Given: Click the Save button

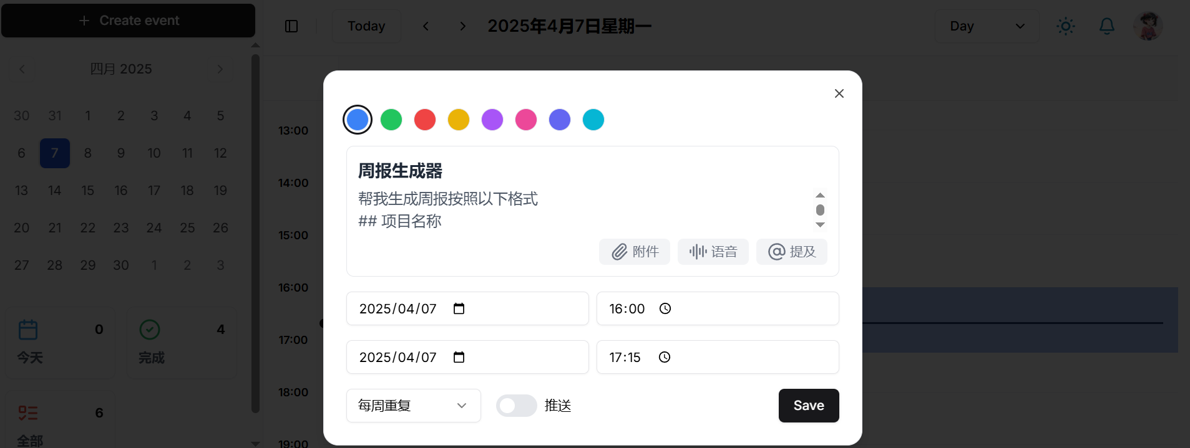Looking at the screenshot, I should coord(809,406).
